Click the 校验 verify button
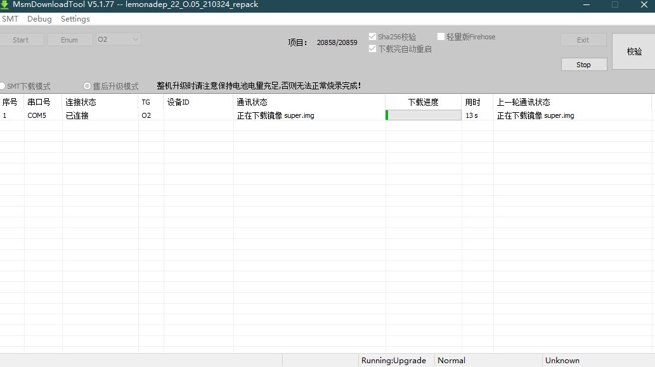The image size is (655, 367). (x=633, y=51)
